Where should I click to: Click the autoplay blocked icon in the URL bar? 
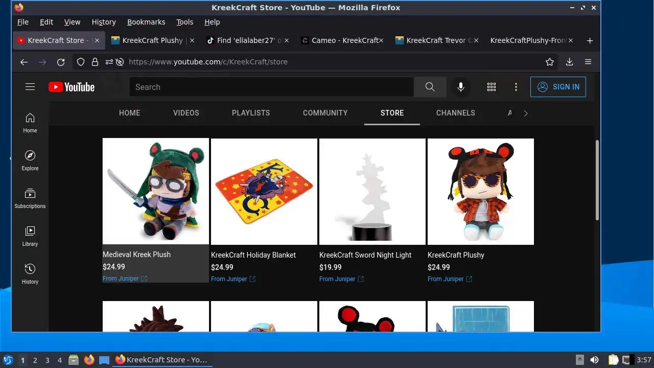pyautogui.click(x=120, y=62)
